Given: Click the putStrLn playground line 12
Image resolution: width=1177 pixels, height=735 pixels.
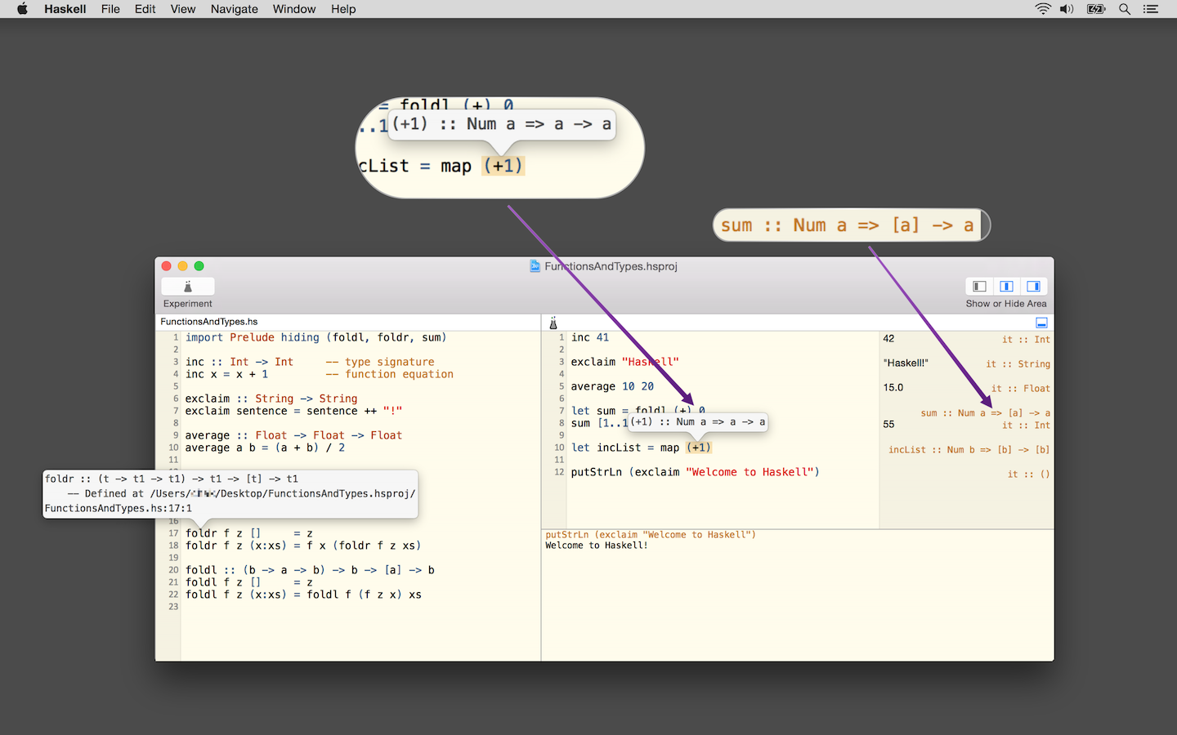Looking at the screenshot, I should [696, 472].
